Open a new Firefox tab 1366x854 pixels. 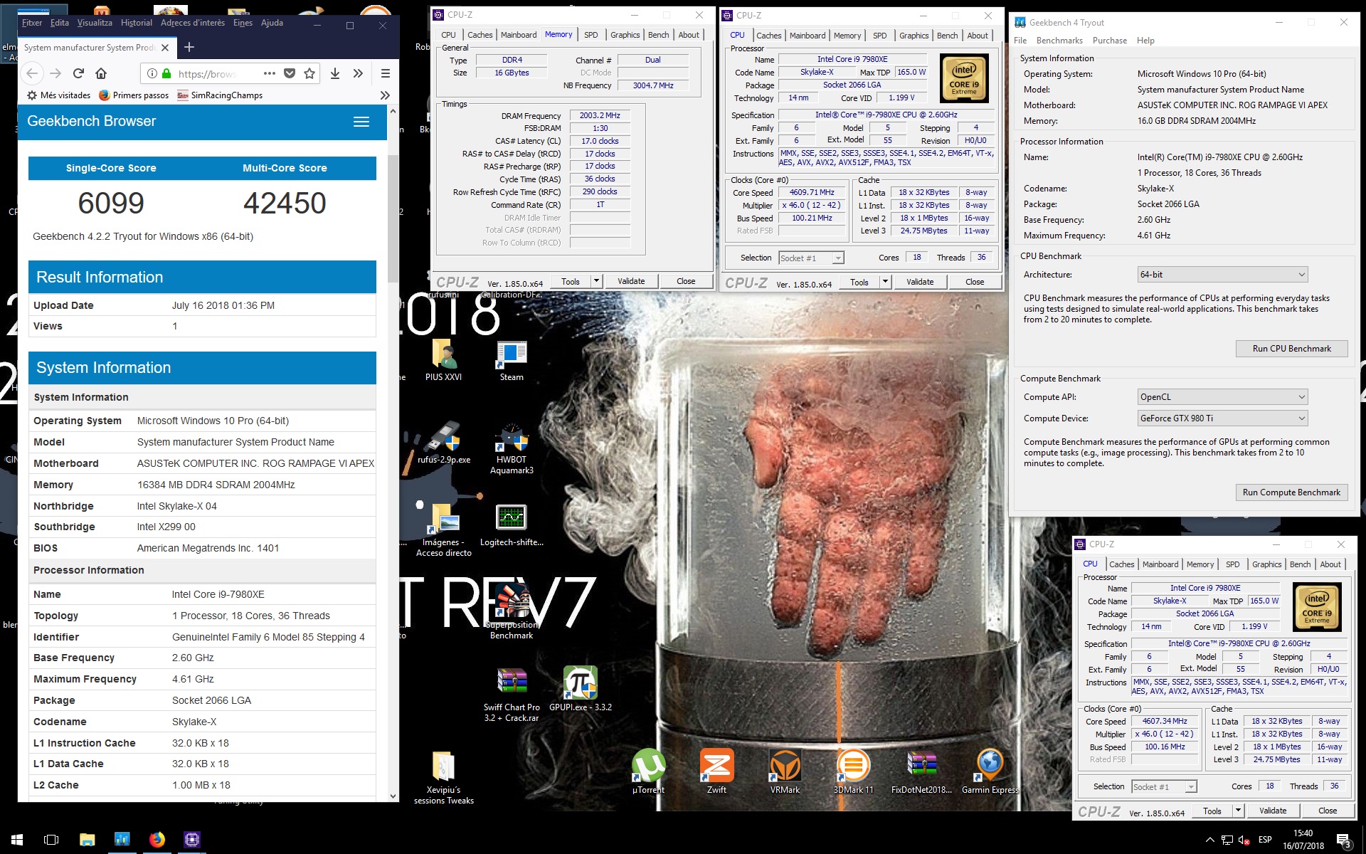tap(189, 48)
